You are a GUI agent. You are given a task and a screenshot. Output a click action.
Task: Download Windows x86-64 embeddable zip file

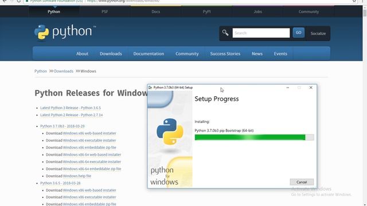click(92, 169)
